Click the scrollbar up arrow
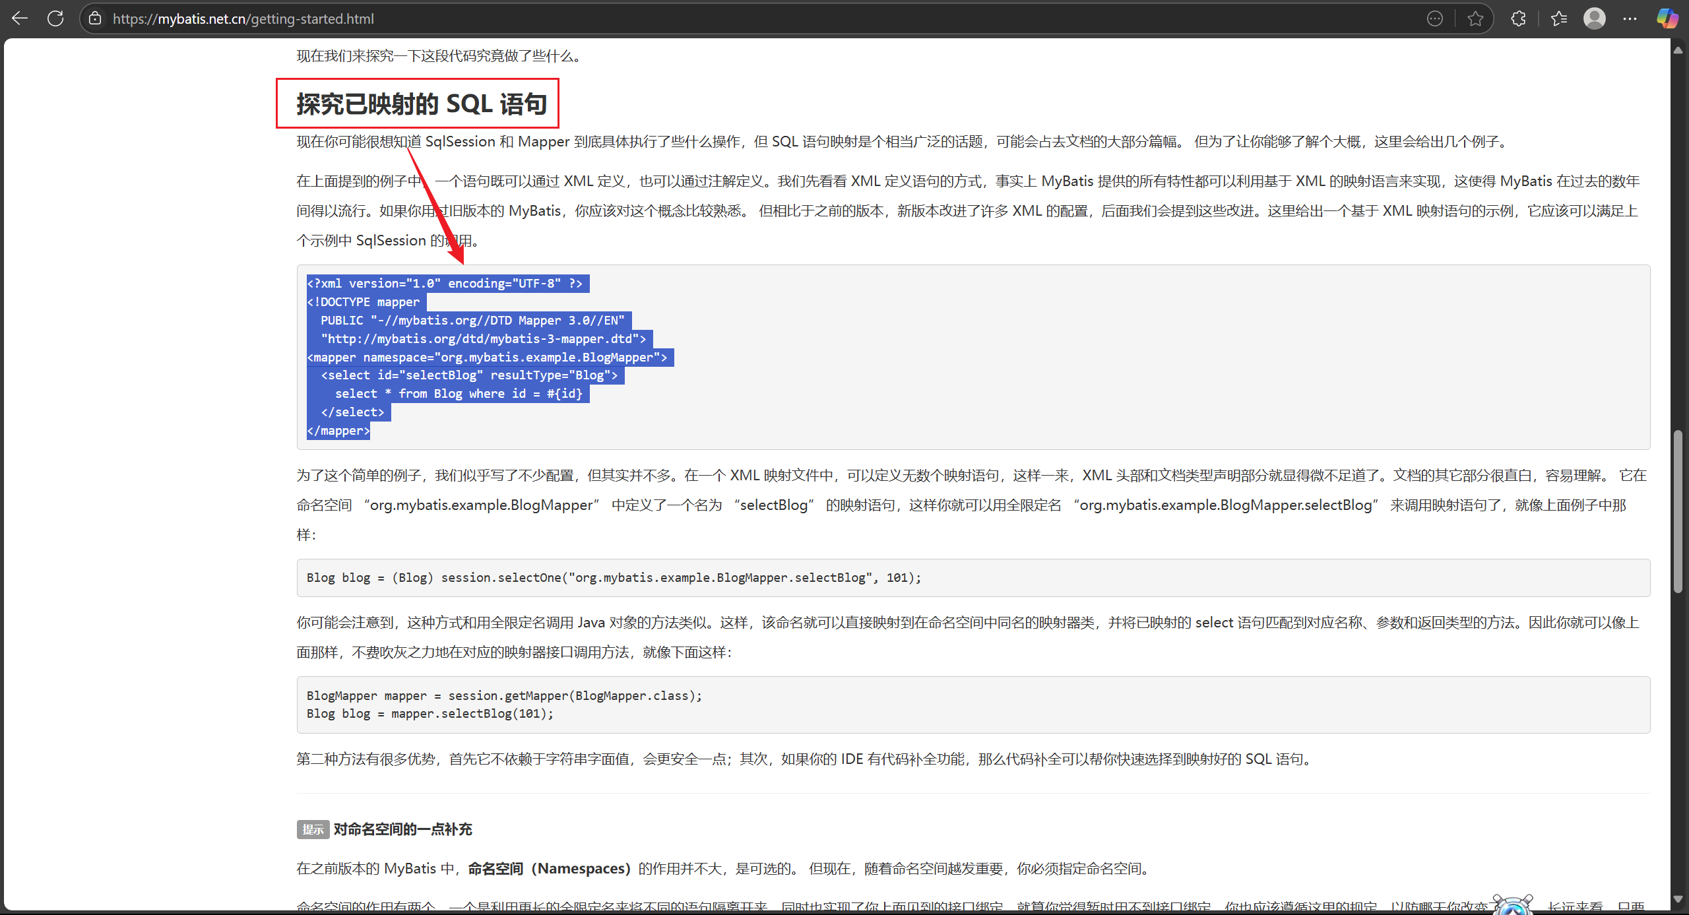 (1677, 50)
